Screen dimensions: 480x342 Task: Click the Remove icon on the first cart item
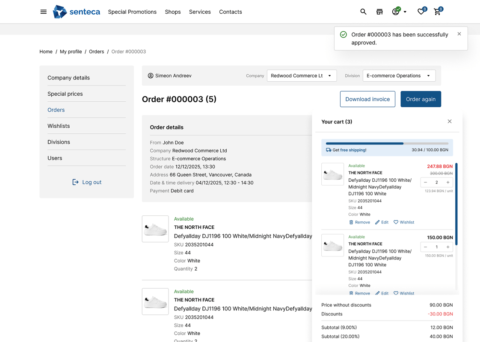[x=352, y=222]
